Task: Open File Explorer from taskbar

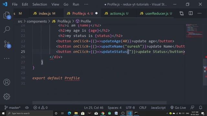Action: pos(76,113)
